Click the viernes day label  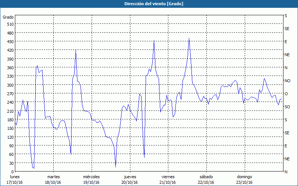[x=168, y=177]
